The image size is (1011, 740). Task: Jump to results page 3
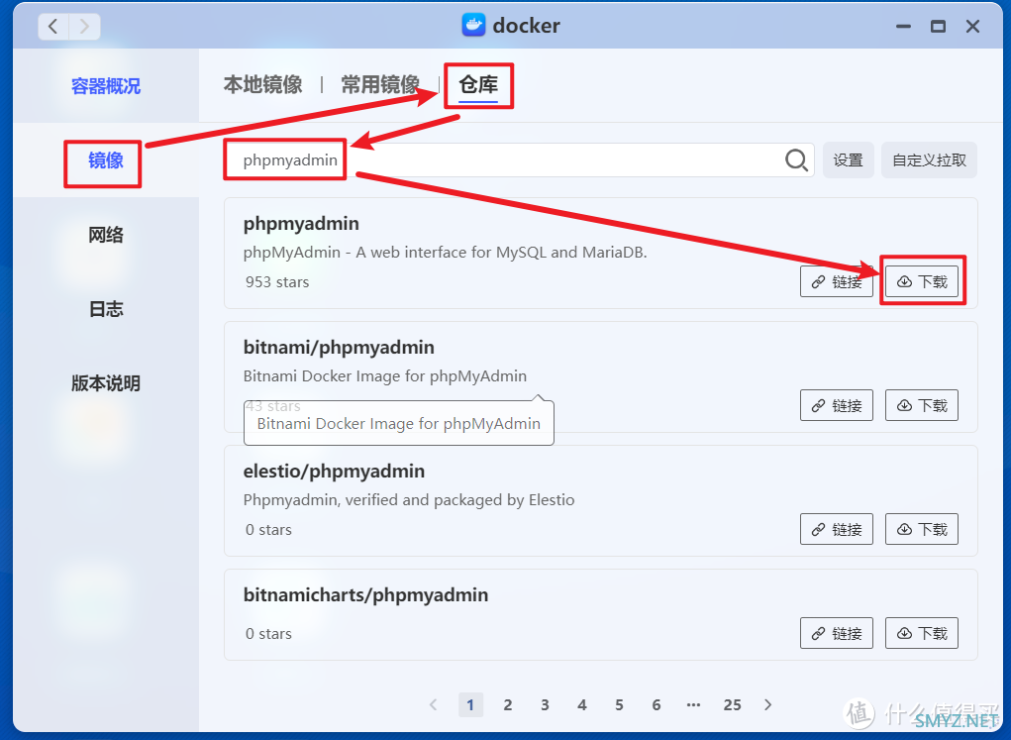click(x=545, y=704)
